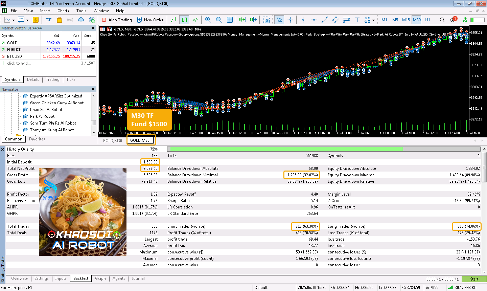This screenshot has width=487, height=291.
Task: Click the LVL level indicator icon
Action: pos(465,20)
